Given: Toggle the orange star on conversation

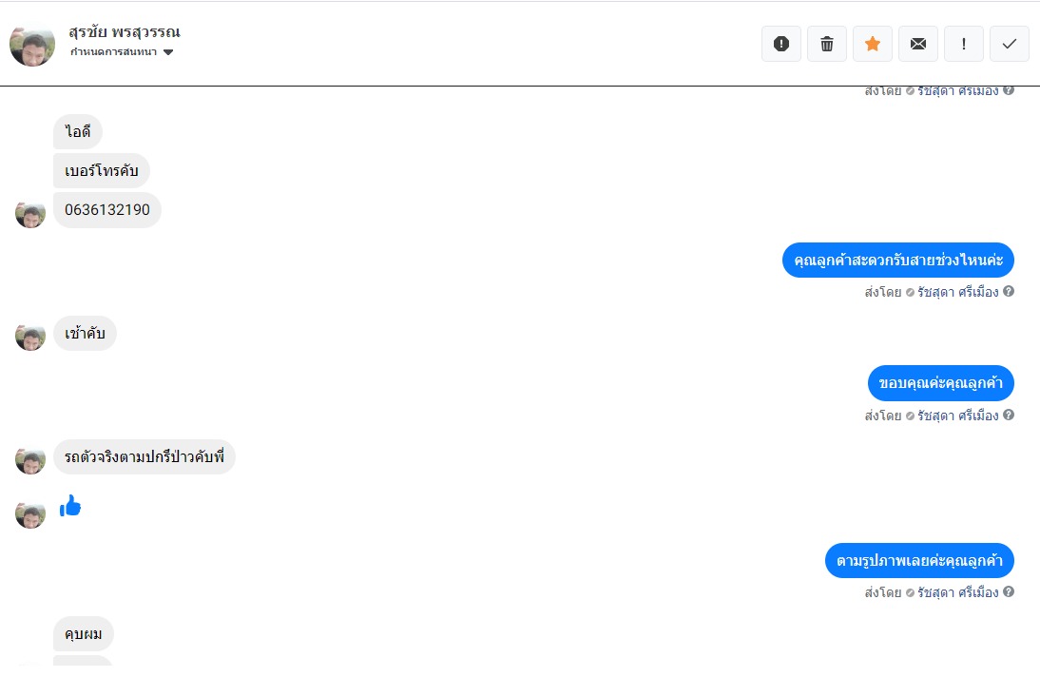Looking at the screenshot, I should pos(873,44).
